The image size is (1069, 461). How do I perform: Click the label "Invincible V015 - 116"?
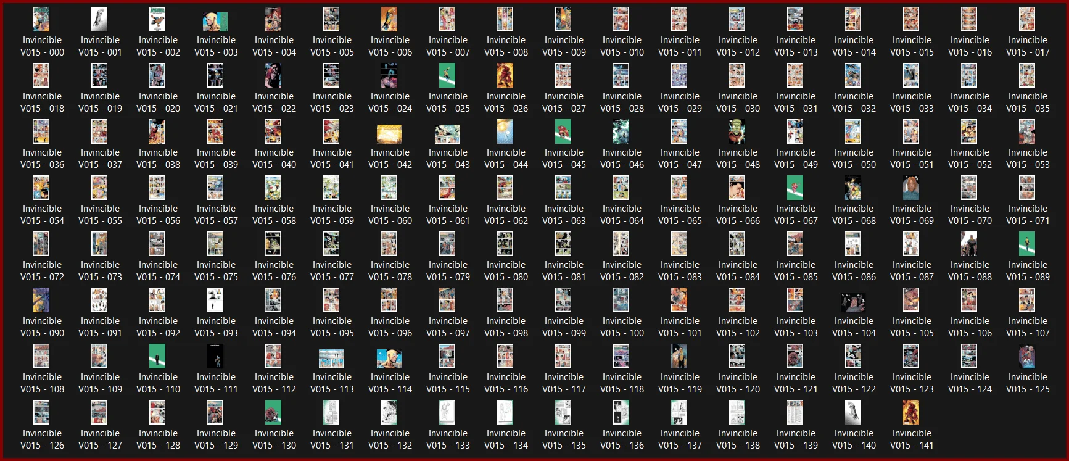506,383
